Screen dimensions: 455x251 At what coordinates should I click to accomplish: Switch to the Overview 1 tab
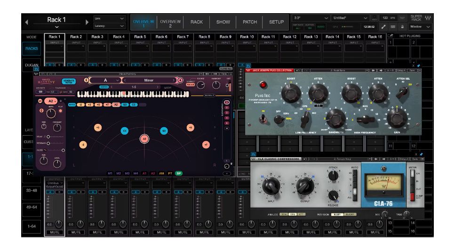click(144, 23)
